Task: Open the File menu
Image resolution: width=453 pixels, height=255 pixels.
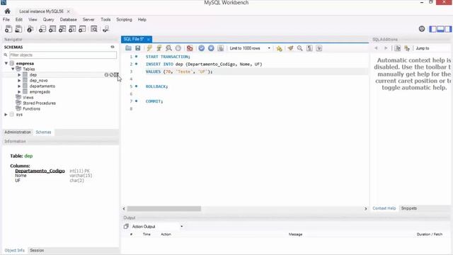Action: 6,20
